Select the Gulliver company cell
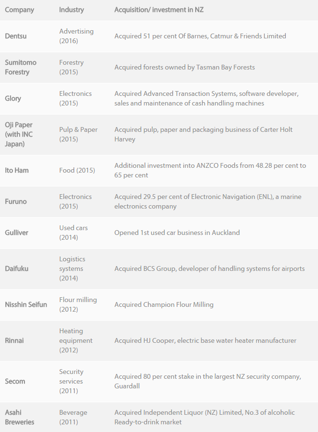This screenshot has width=318, height=432. [x=17, y=233]
